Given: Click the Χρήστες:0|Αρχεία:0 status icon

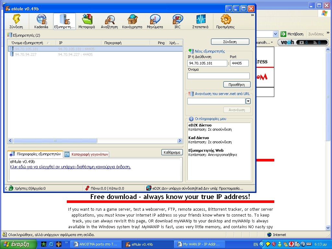Looking at the screenshot, I should point(11,188).
